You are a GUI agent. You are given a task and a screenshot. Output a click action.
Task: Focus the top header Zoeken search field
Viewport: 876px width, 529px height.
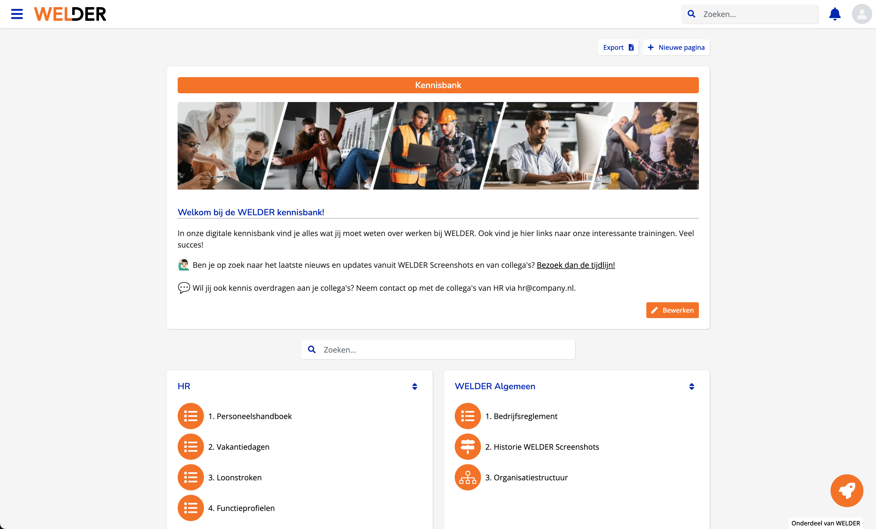click(x=757, y=14)
